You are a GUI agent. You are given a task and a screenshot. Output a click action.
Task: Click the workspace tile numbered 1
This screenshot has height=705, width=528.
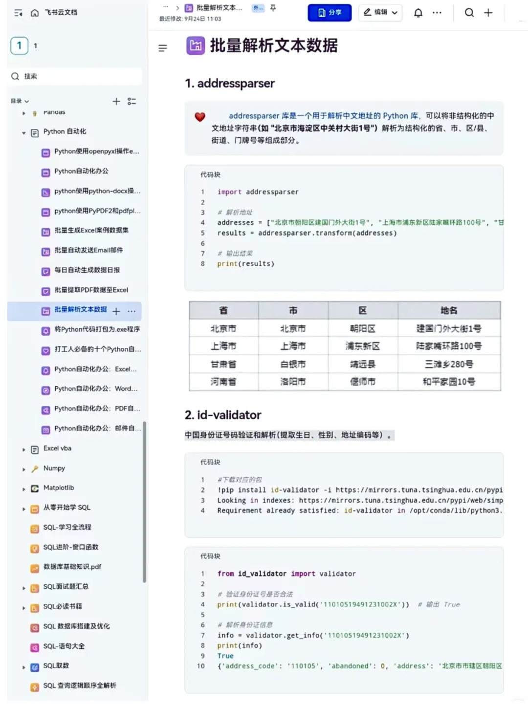tap(19, 45)
